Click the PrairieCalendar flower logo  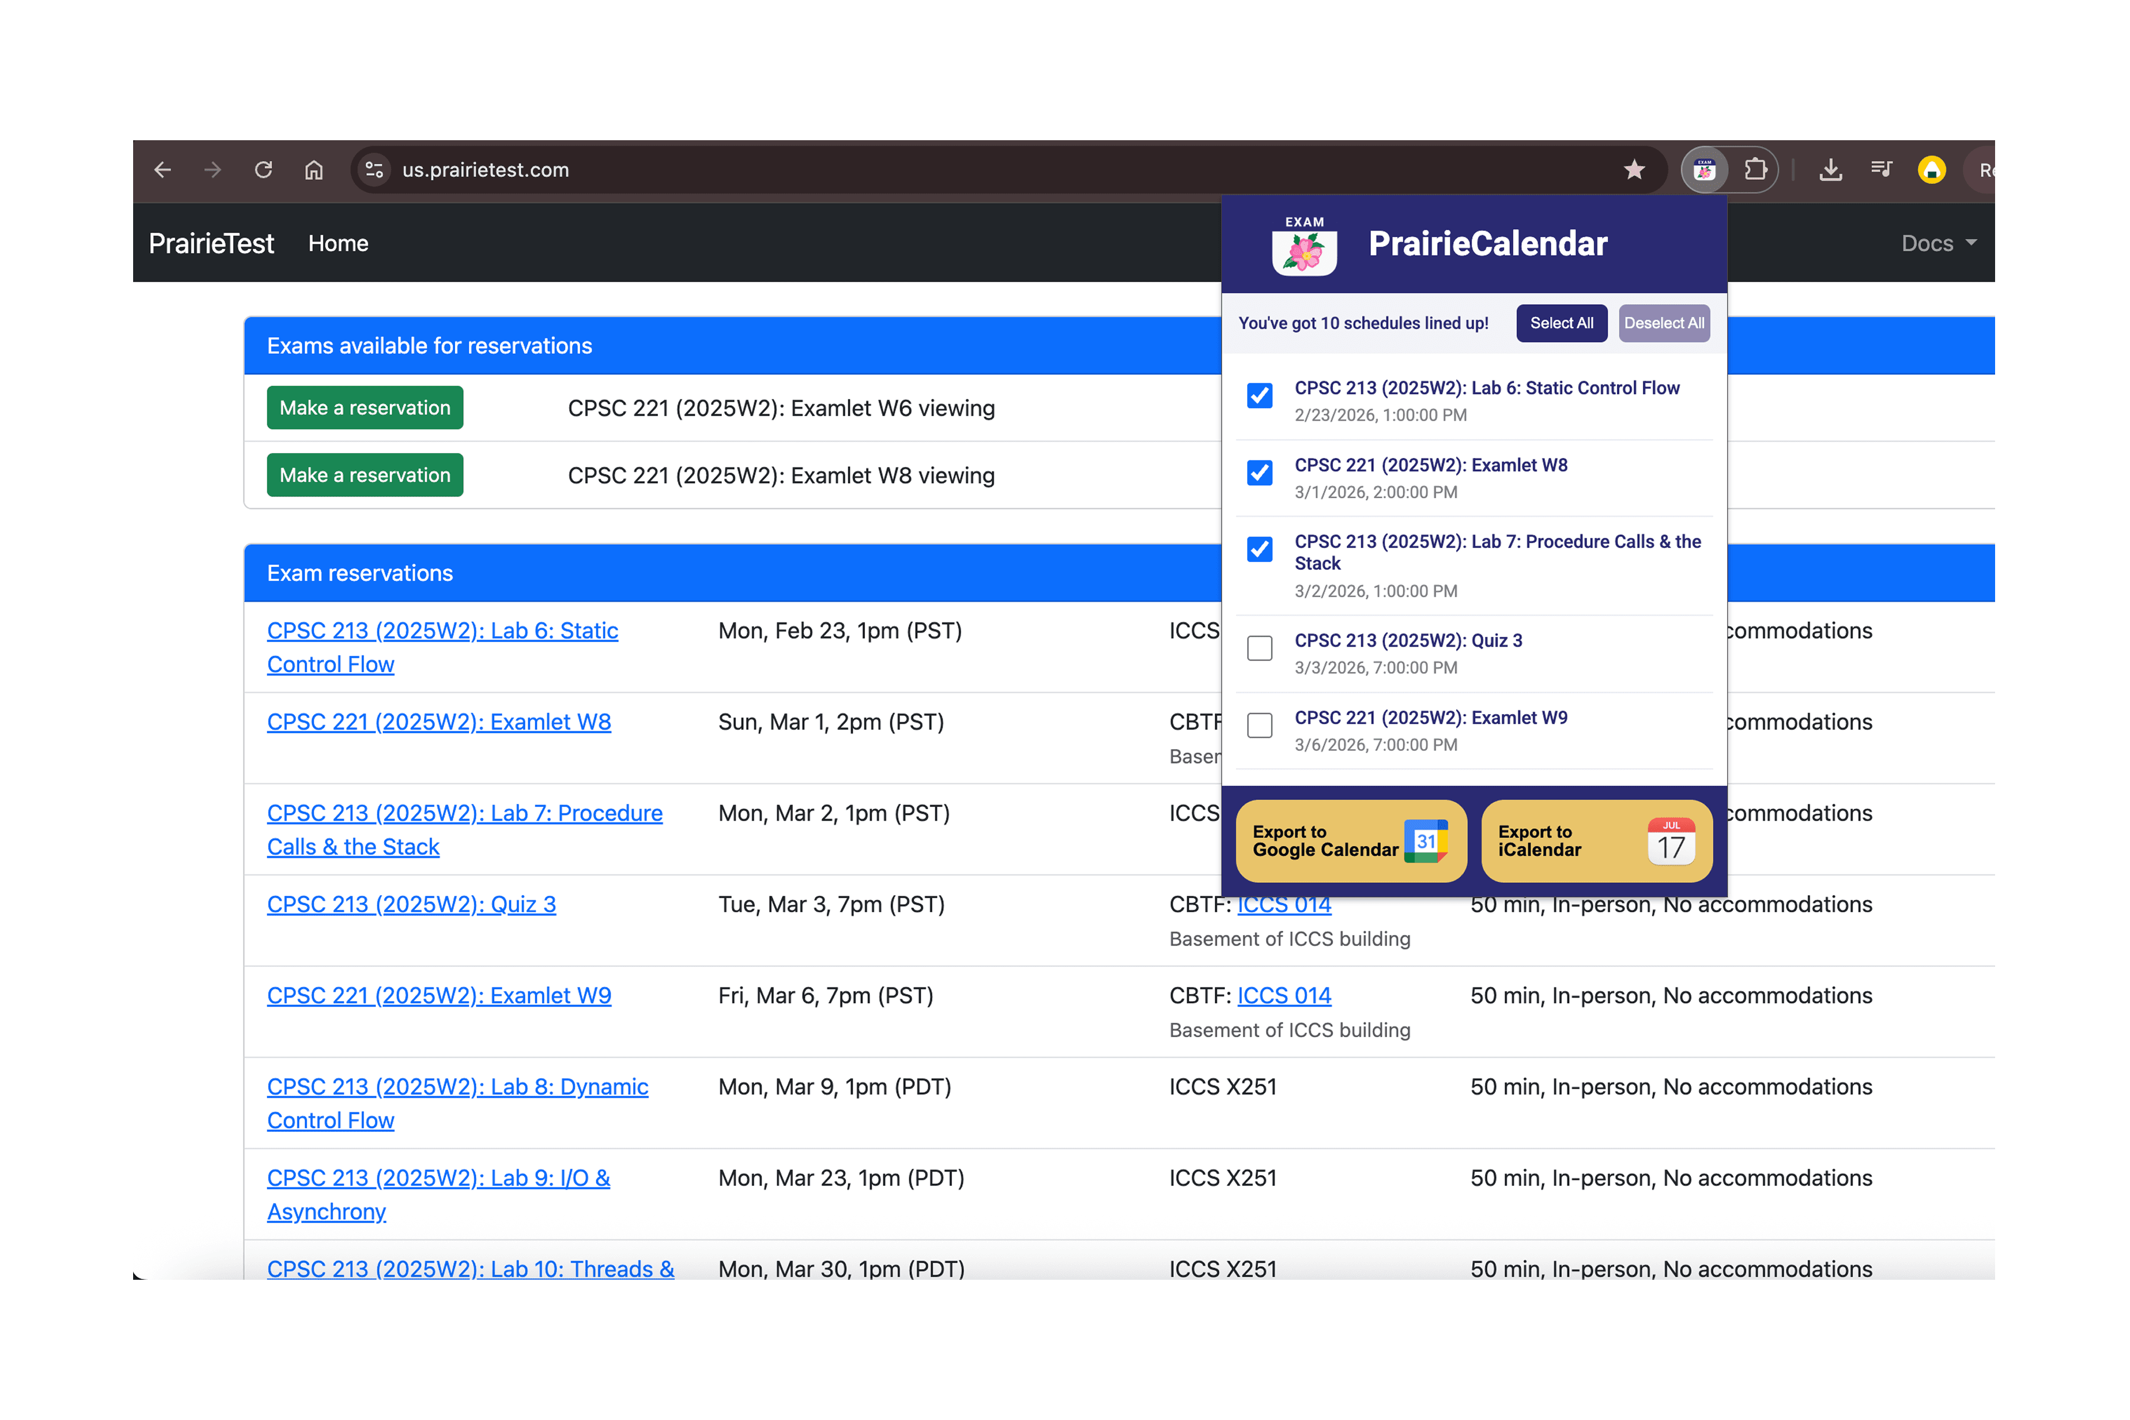point(1304,246)
